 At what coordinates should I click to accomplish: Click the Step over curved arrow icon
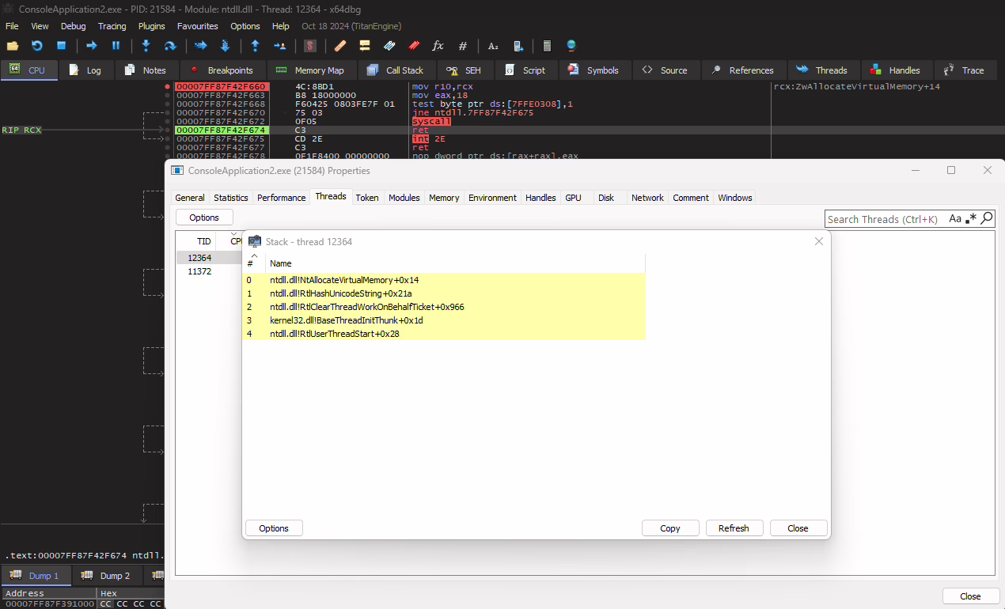click(x=169, y=46)
